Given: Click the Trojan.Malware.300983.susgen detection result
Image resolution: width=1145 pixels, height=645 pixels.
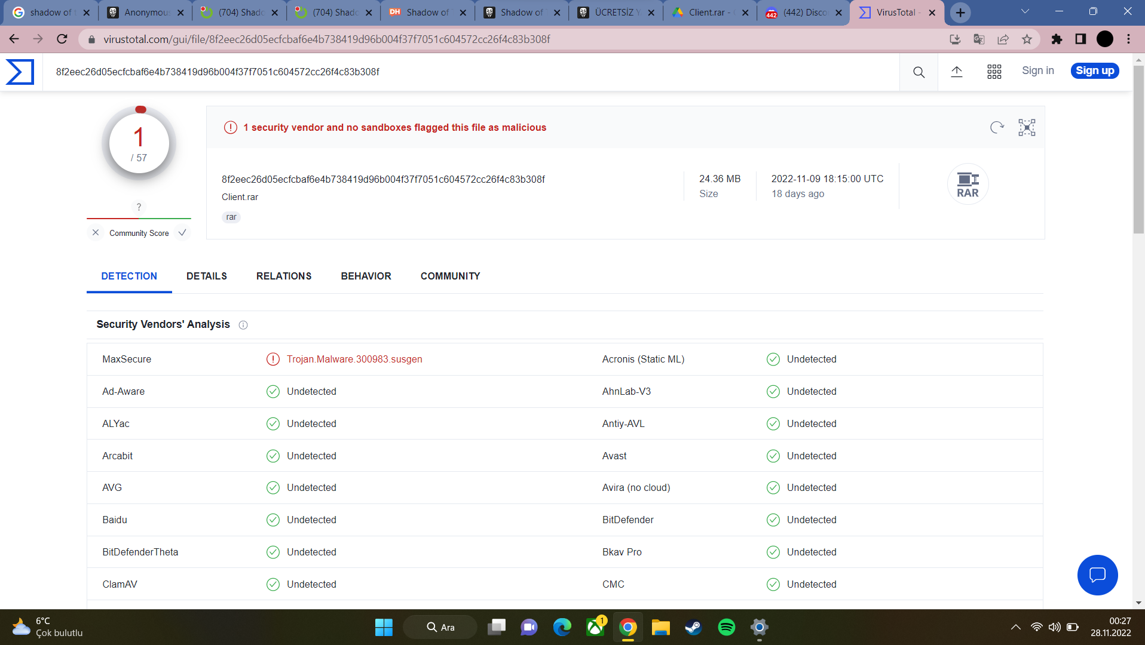Looking at the screenshot, I should [354, 359].
